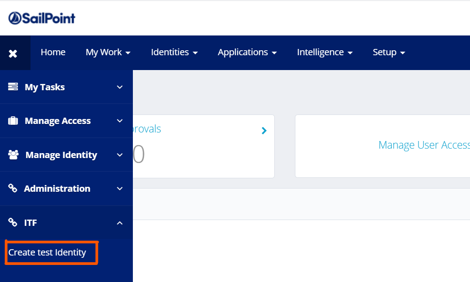
Task: Select the My Tasks sidebar item
Action: [66, 87]
